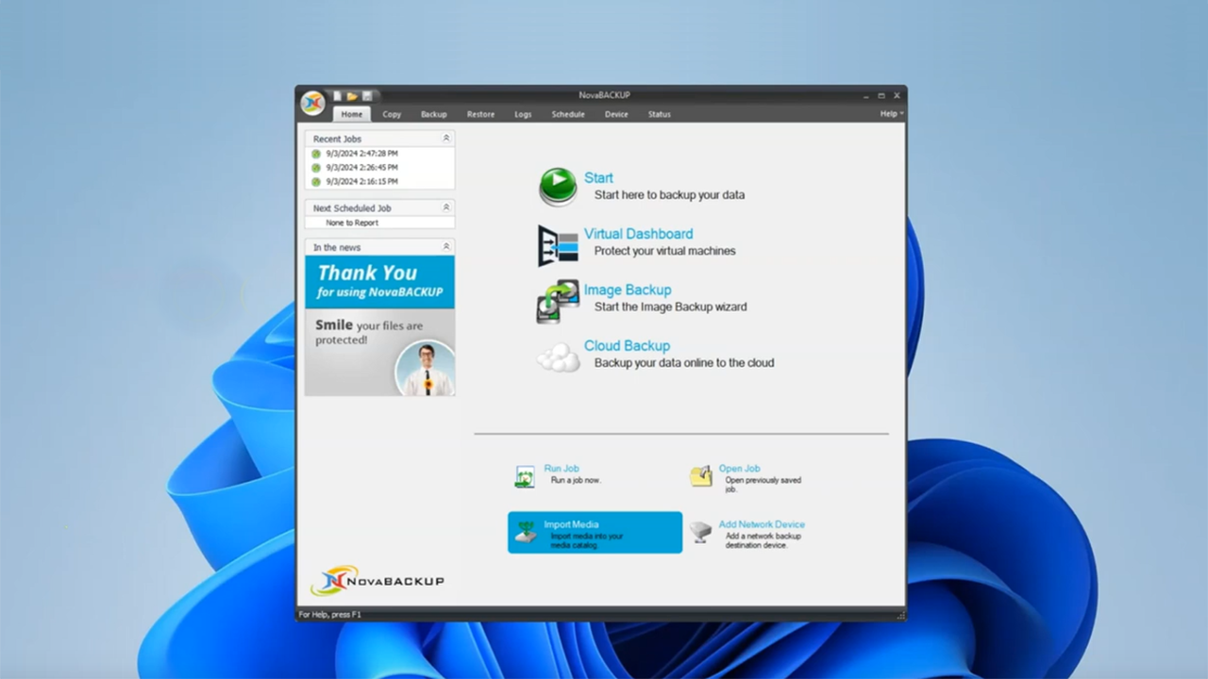Select the Home tab
Viewport: 1208px width, 679px height.
(352, 114)
